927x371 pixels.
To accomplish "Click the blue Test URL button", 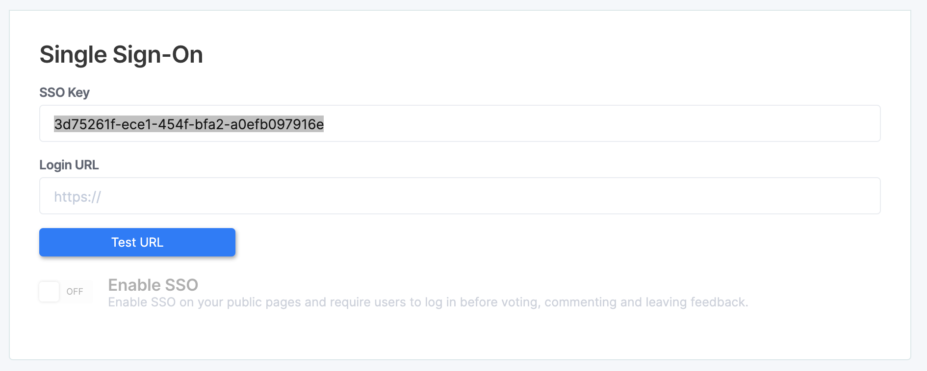I will 137,242.
